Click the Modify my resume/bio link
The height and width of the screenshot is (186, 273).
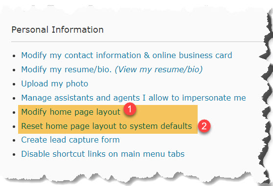(67, 70)
